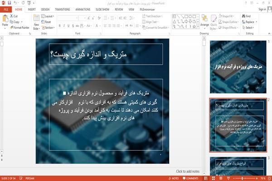This screenshot has height=181, width=272.
Task: Cut the selection with the scissors icon
Action: click(x=12, y=16)
